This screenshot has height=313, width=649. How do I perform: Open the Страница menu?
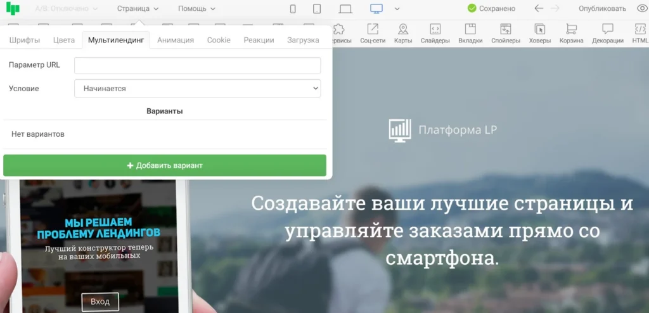point(138,8)
